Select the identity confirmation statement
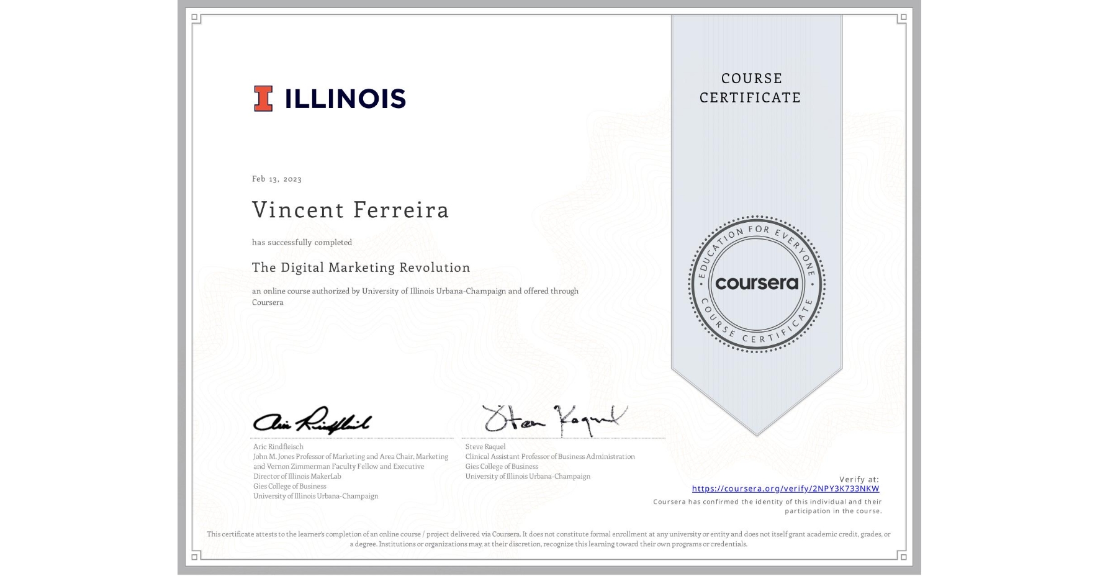 coord(767,507)
